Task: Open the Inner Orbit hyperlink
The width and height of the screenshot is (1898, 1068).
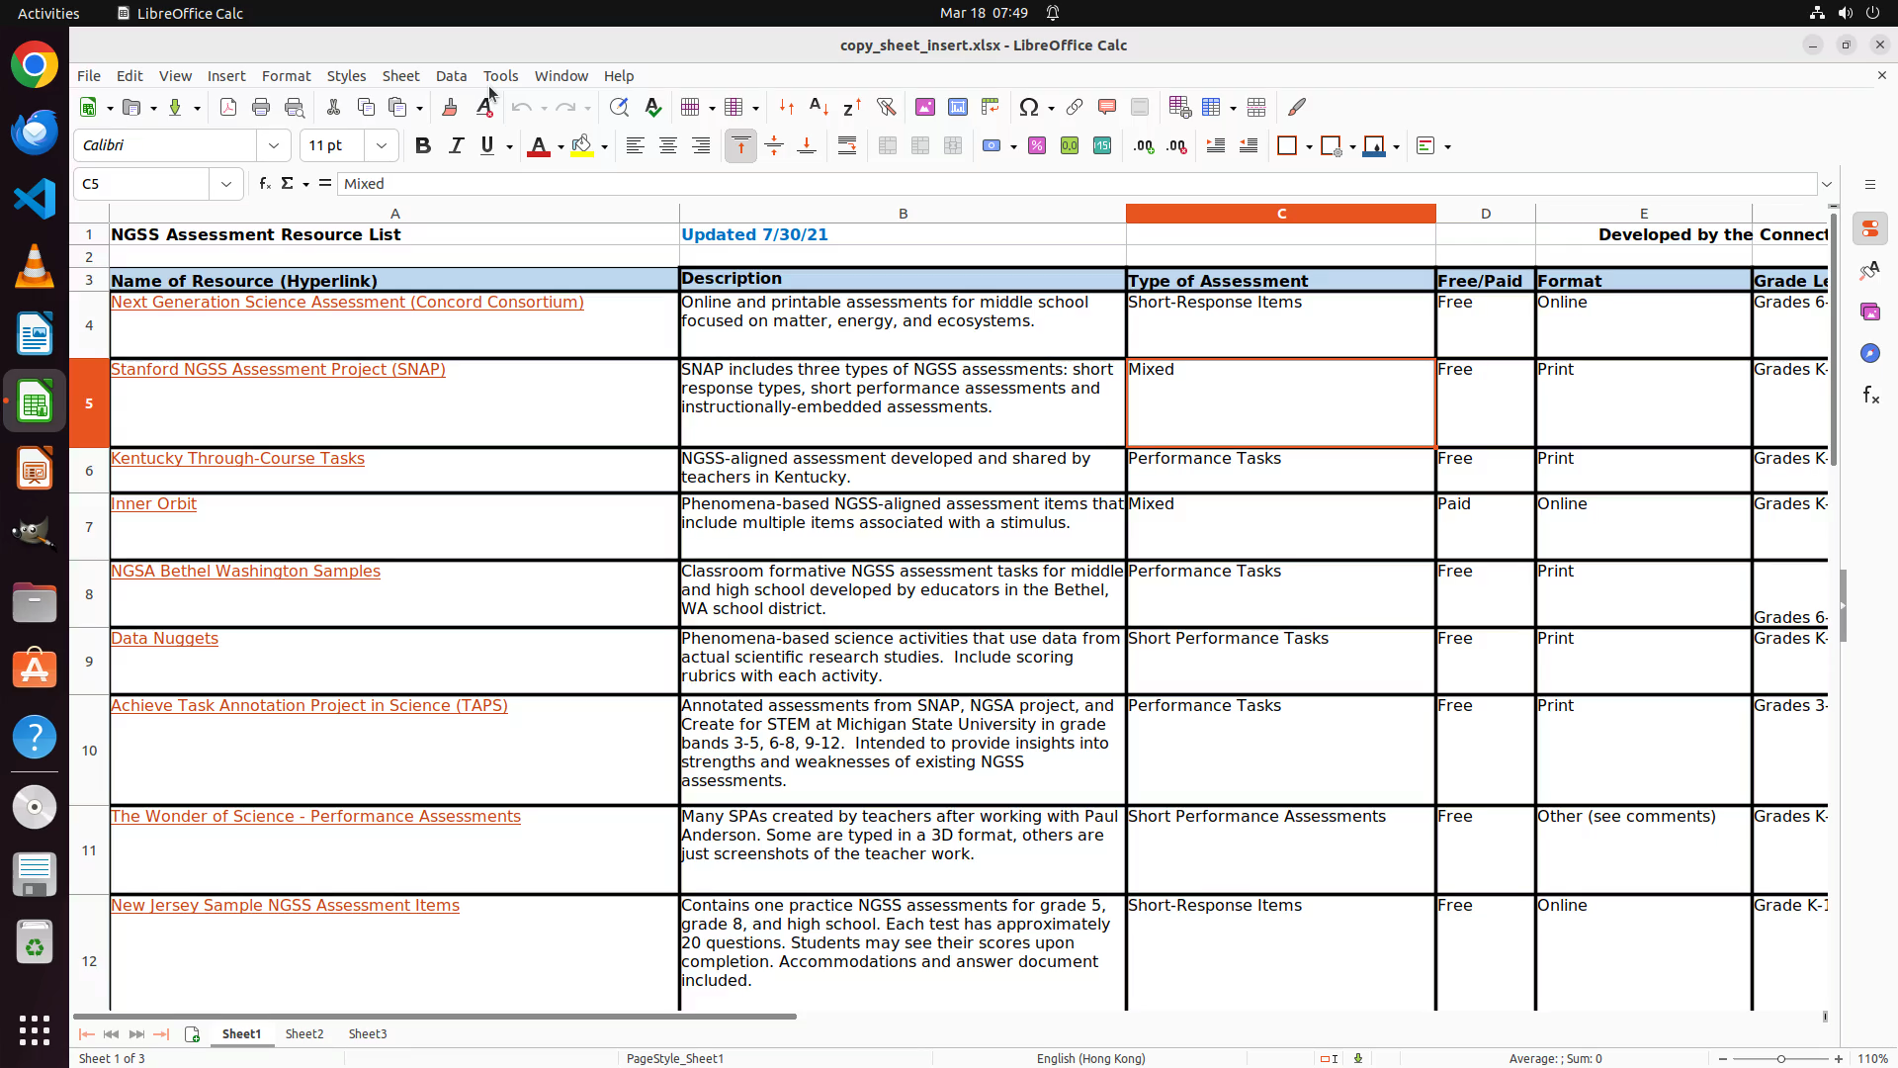Action: [153, 504]
